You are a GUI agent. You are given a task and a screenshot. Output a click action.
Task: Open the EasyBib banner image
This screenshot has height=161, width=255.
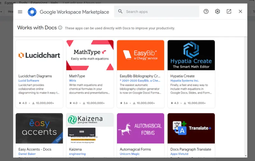click(x=141, y=55)
